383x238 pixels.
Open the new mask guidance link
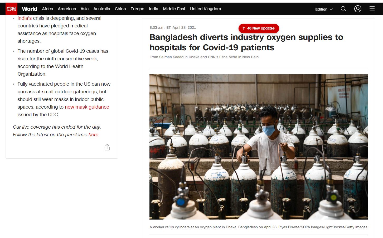coord(87,107)
